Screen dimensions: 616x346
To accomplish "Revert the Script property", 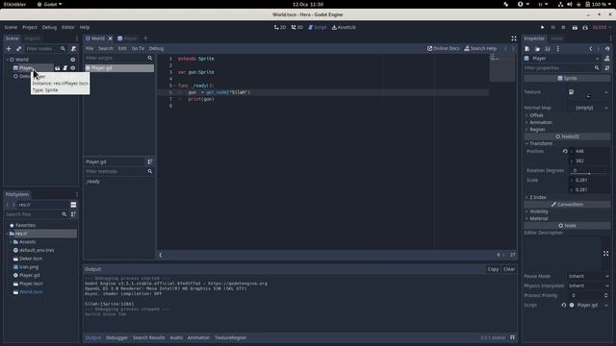I will (x=564, y=306).
